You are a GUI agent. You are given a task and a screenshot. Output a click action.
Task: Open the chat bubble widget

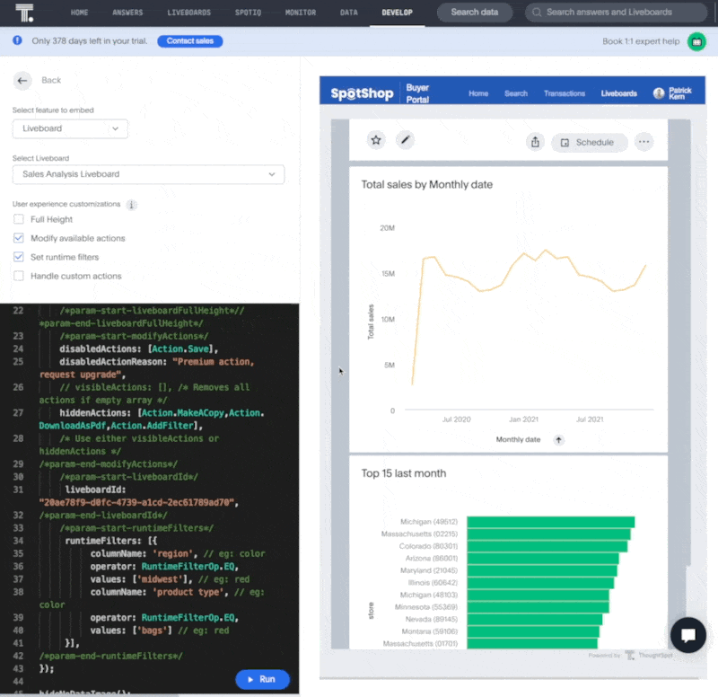687,635
